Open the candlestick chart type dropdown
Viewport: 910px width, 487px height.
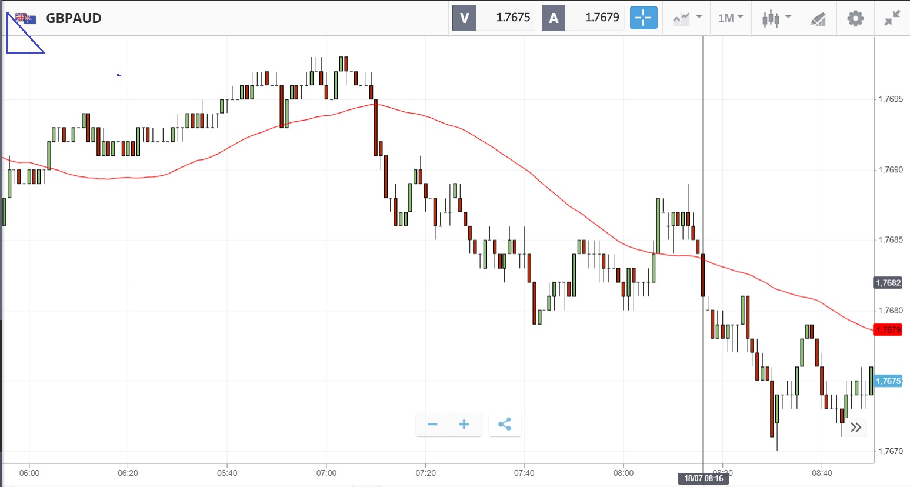776,18
